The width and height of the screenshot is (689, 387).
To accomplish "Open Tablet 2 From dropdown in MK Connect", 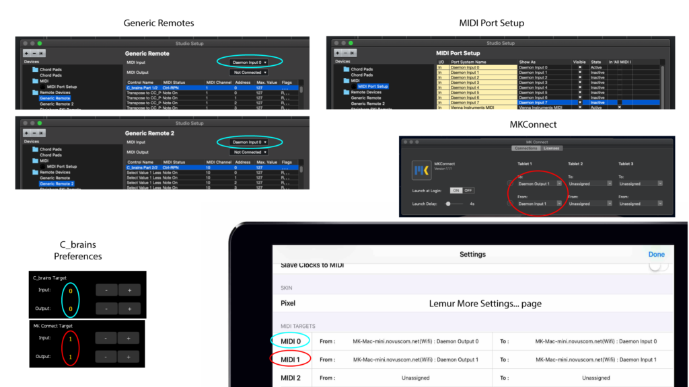I will pyautogui.click(x=589, y=204).
